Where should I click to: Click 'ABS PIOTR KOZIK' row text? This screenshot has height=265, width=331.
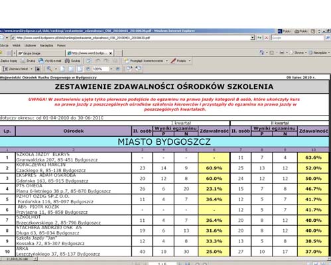38,207
